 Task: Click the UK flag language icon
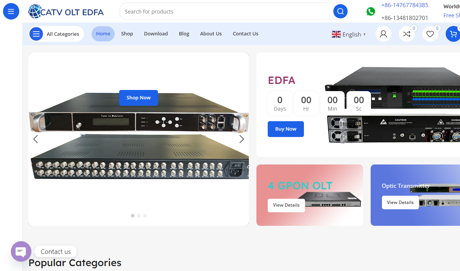336,34
